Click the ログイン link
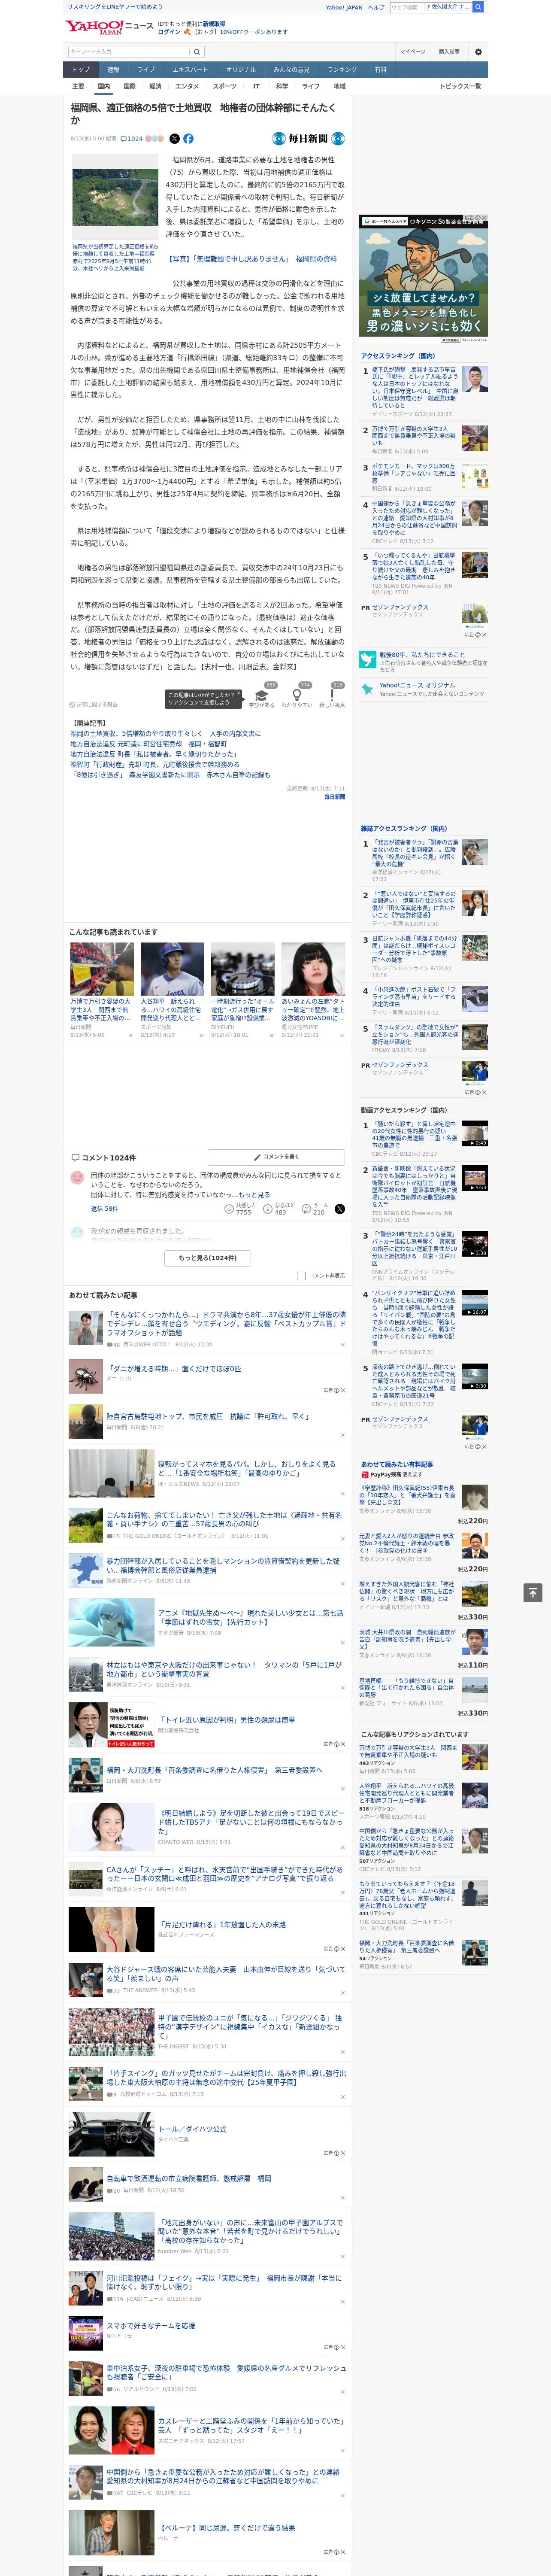This screenshot has width=551, height=2576. 169,32
